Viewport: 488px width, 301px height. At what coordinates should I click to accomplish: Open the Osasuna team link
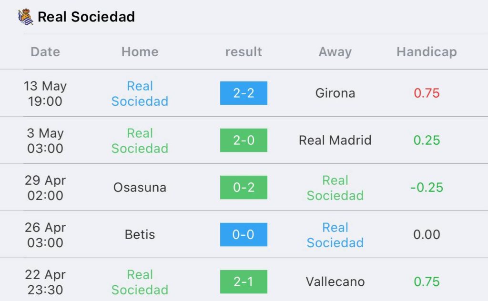[140, 188]
